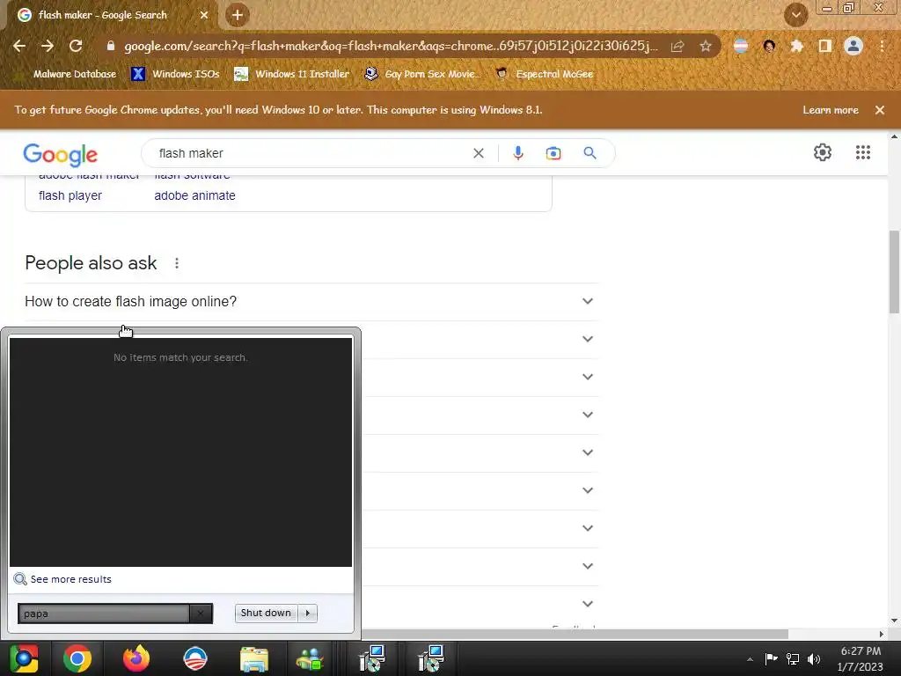The width and height of the screenshot is (901, 676).
Task: Open the Espectral McGee bookmark
Action: pos(545,74)
